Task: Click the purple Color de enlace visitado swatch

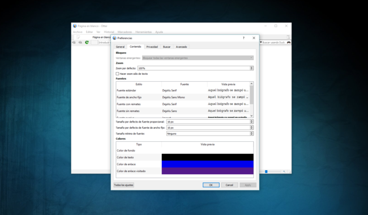Action: tap(207, 171)
